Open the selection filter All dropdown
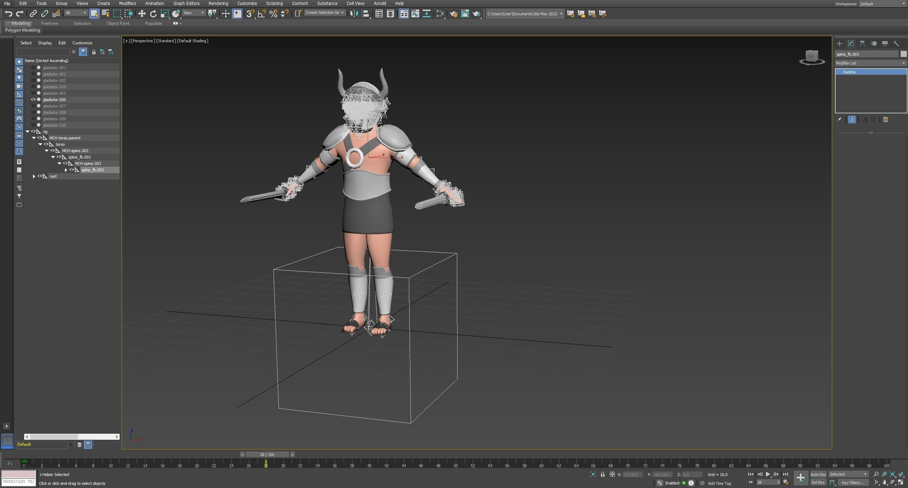The height and width of the screenshot is (488, 908). (x=76, y=13)
